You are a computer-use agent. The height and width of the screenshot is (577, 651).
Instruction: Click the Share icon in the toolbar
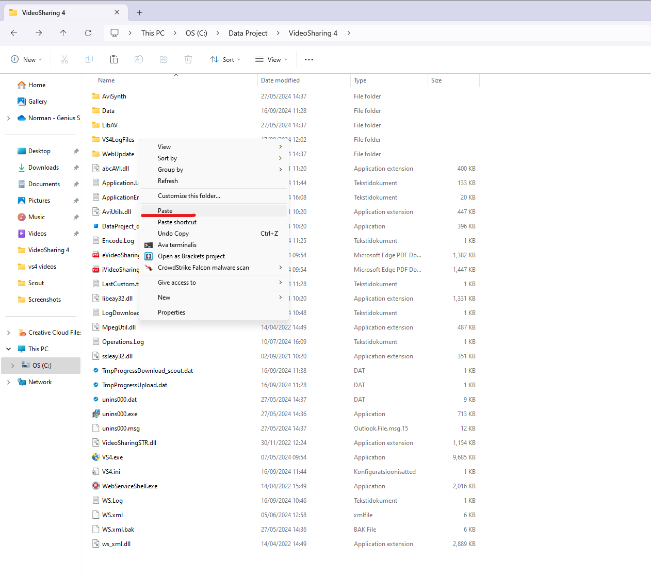click(164, 60)
